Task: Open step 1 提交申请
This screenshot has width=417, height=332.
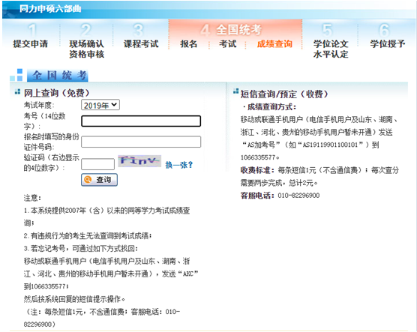Action: coord(31,43)
